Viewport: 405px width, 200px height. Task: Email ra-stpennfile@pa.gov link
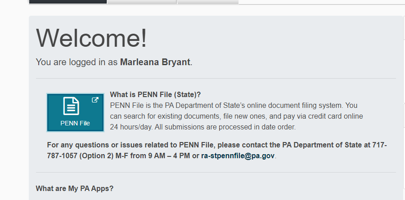[x=238, y=156]
